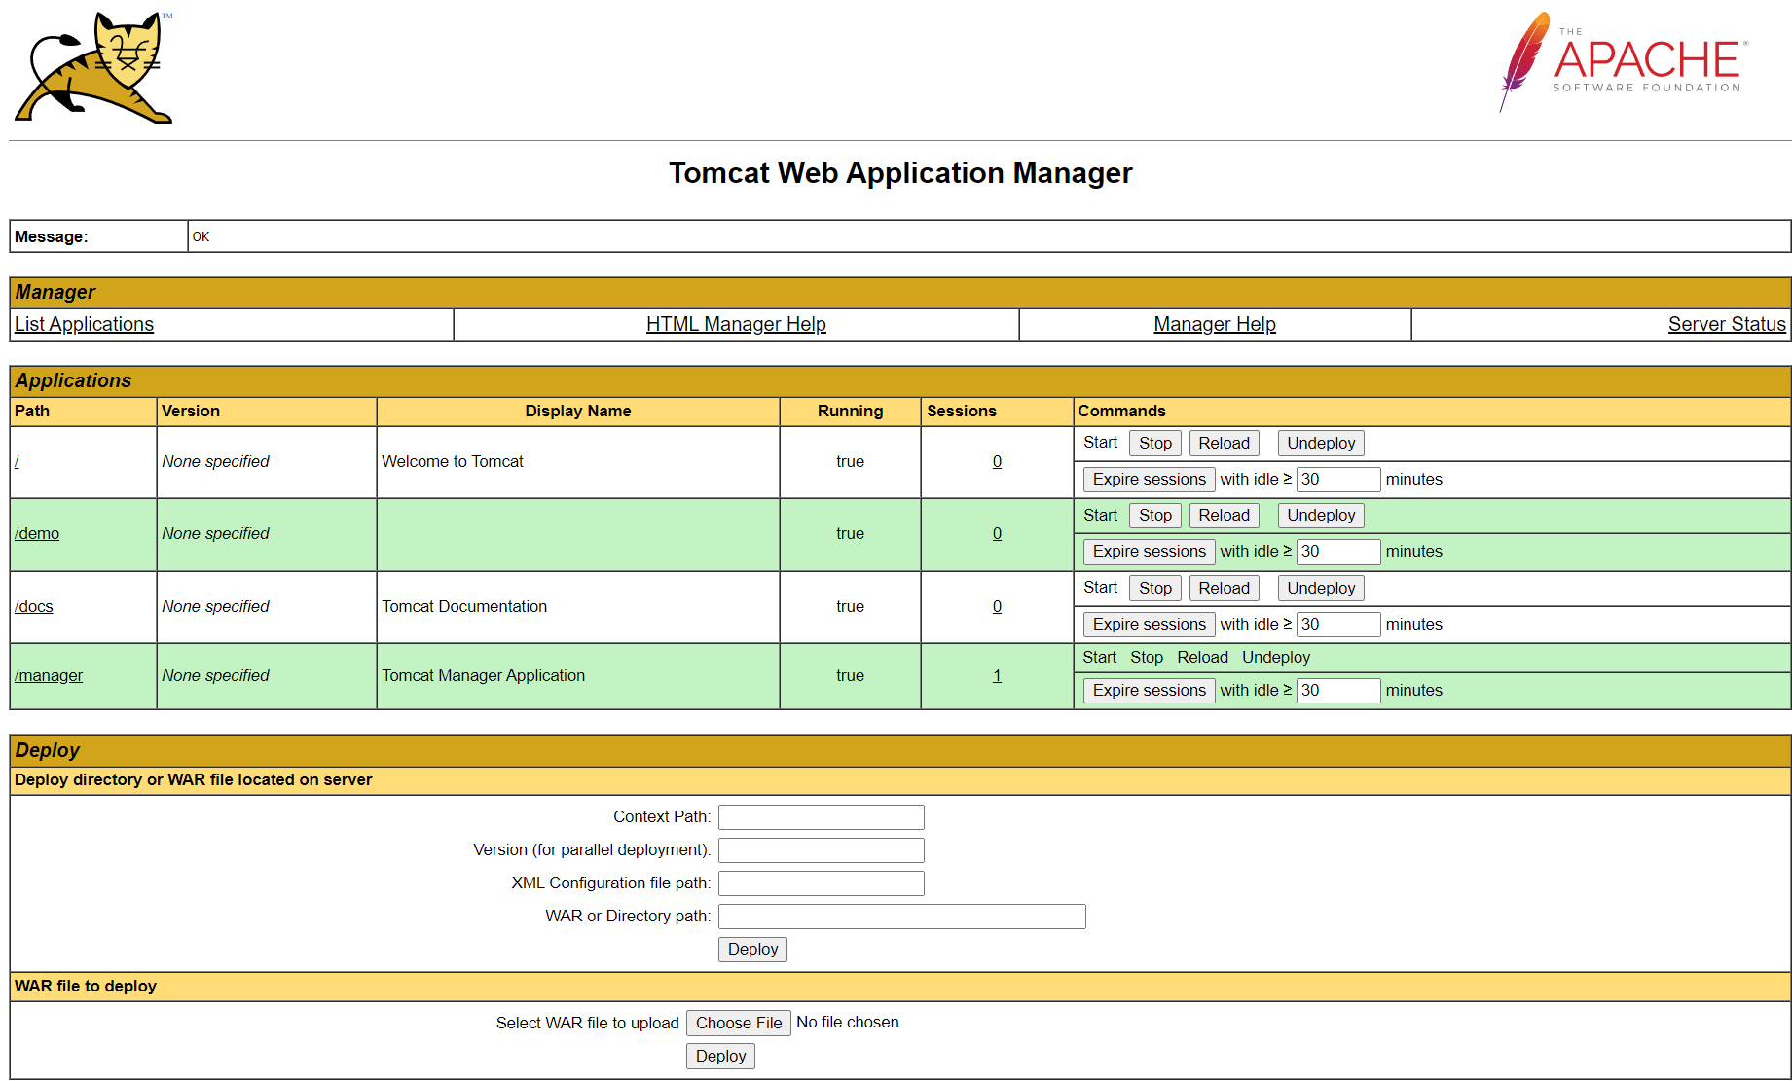Image resolution: width=1792 pixels, height=1081 pixels.
Task: Open the /docs path link
Action: (34, 606)
